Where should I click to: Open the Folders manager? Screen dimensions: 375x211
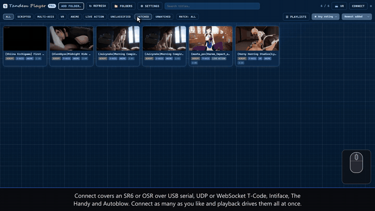123,6
